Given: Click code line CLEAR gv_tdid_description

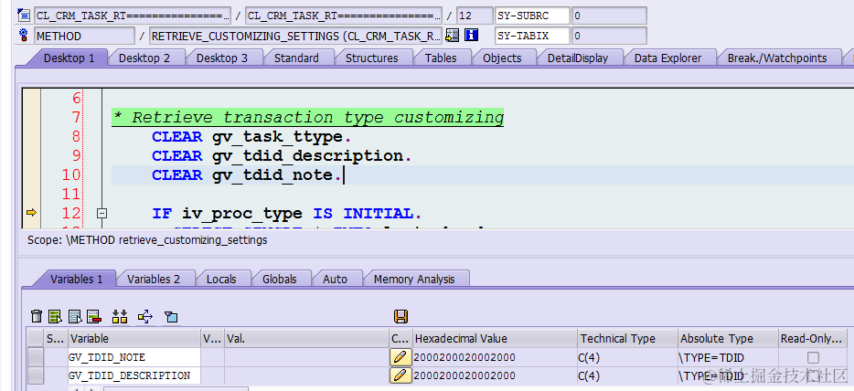Looking at the screenshot, I should click(x=282, y=155).
